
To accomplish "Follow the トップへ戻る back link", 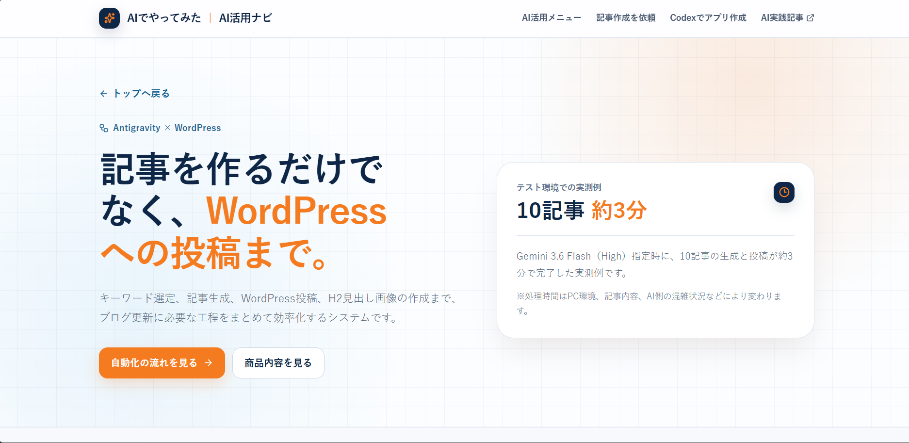I will [135, 94].
